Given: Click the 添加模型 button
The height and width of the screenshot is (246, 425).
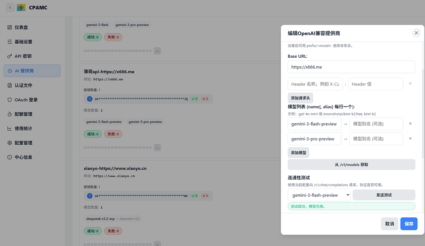Looking at the screenshot, I should 298,153.
